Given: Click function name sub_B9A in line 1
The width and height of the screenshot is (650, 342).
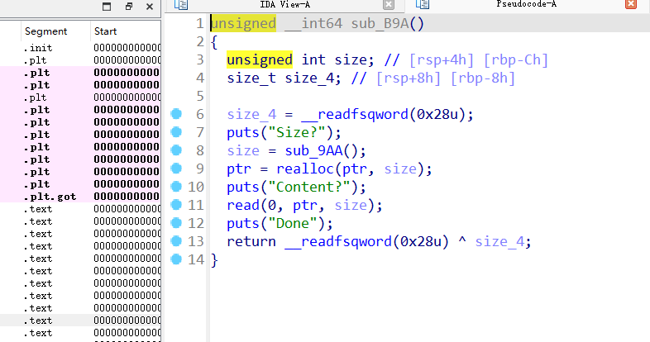Looking at the screenshot, I should click(380, 23).
